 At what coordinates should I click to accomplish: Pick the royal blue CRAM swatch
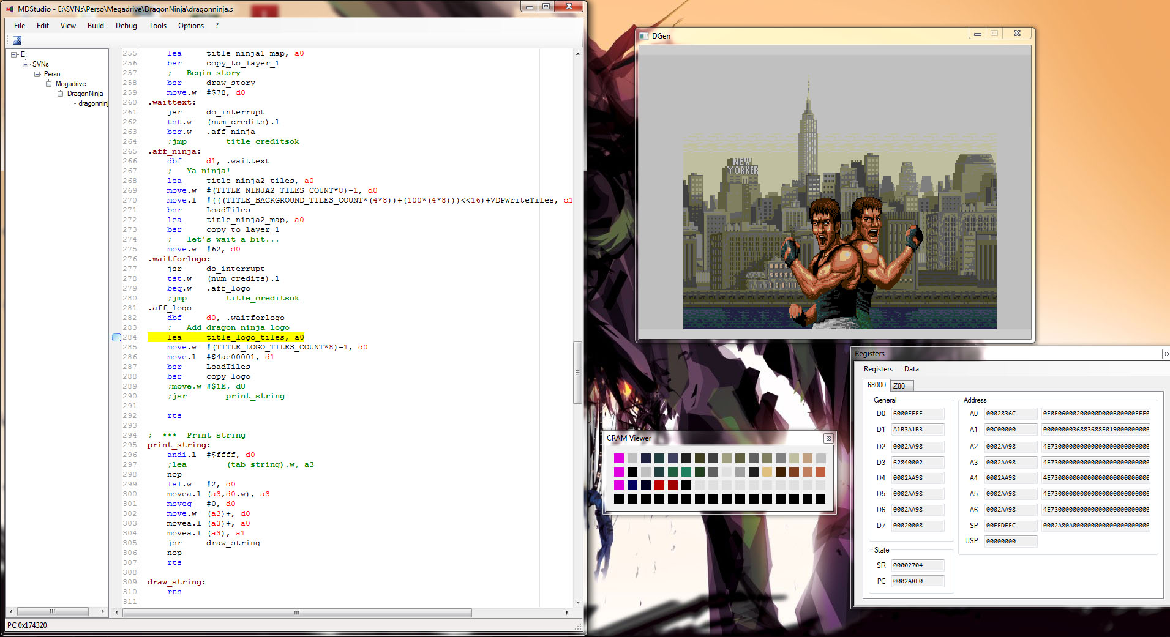(632, 485)
